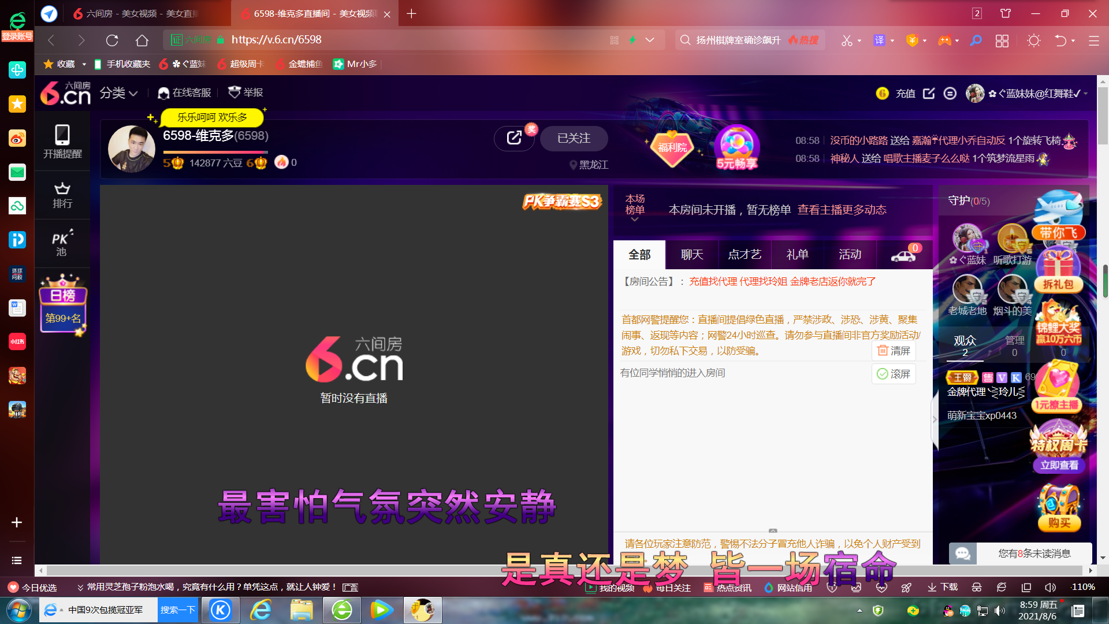Click the horizontal page scrollbar

tap(565, 570)
